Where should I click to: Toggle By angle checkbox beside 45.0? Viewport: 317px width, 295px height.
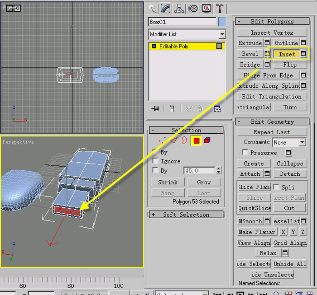tap(155, 170)
